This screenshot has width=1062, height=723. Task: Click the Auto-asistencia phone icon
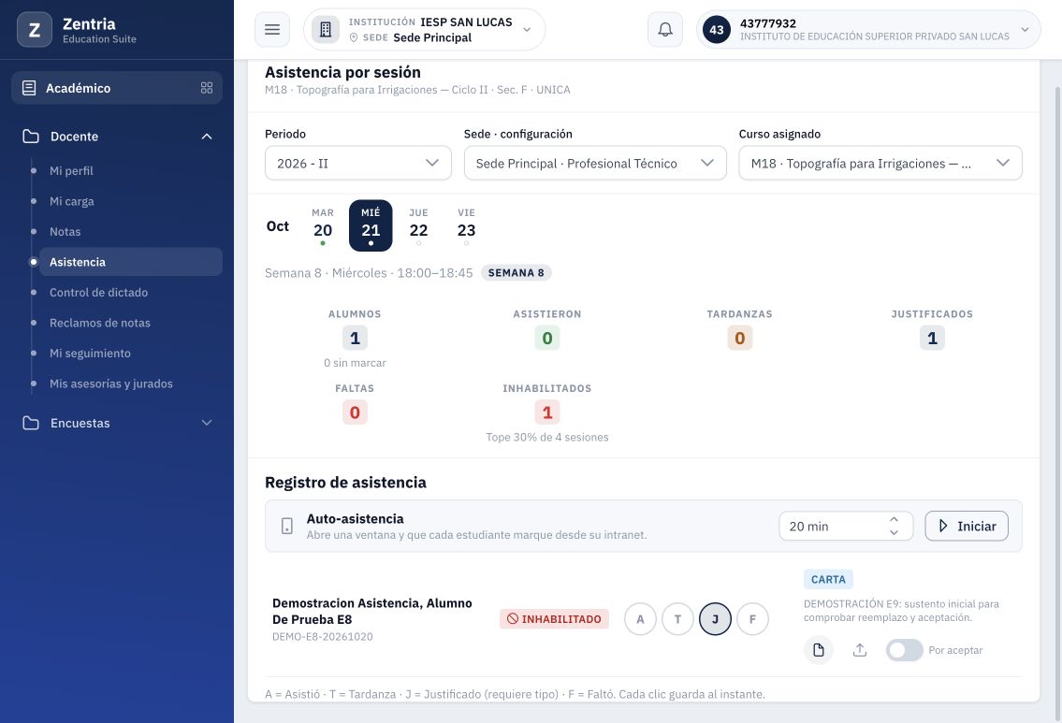click(x=287, y=526)
